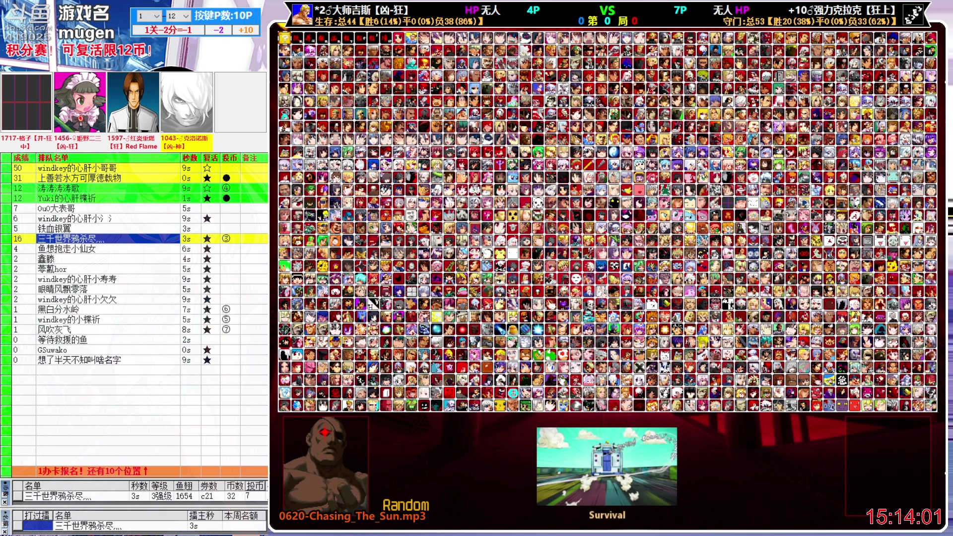Click the circled 3 in 三千世界鸦杀尽 row
The width and height of the screenshot is (953, 536).
pyautogui.click(x=226, y=239)
